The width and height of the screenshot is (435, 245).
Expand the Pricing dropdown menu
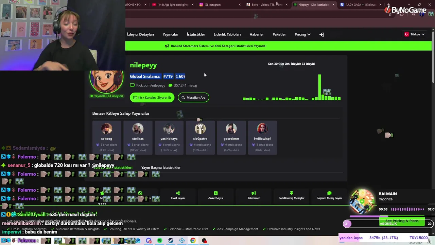(x=302, y=34)
